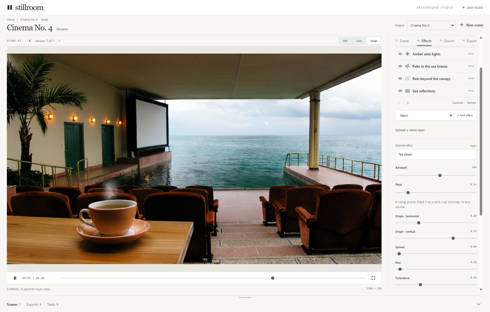Open the Project dropdown Cinema No. 4
Viewport: 490px width, 312px height.
pyautogui.click(x=431, y=25)
